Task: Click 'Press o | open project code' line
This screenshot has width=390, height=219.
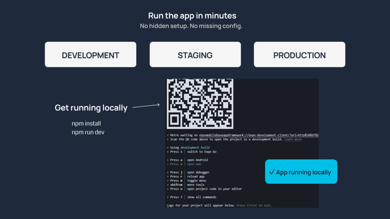Action: (205, 189)
